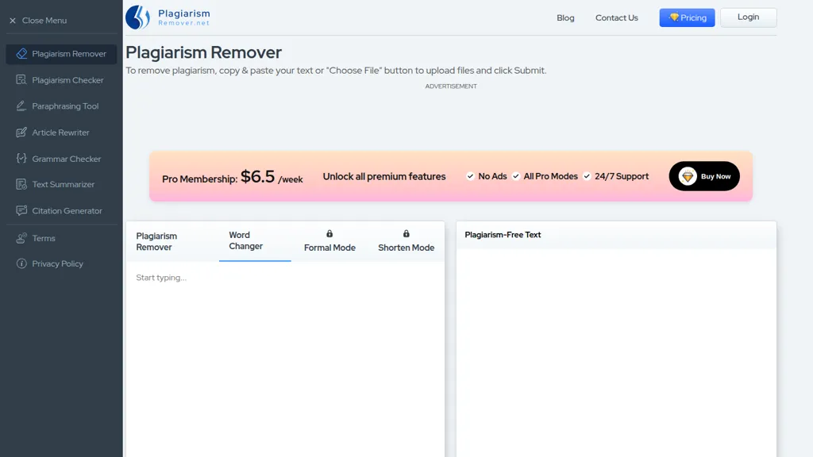Viewport: 813px width, 457px height.
Task: Click the Plagiarism Remover page heading
Action: [203, 52]
